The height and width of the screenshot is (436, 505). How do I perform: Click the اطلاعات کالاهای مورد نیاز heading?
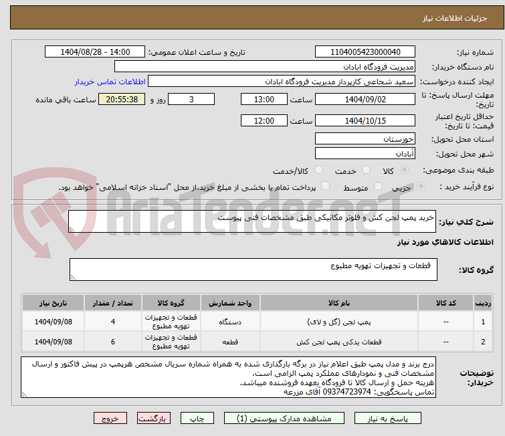point(445,242)
